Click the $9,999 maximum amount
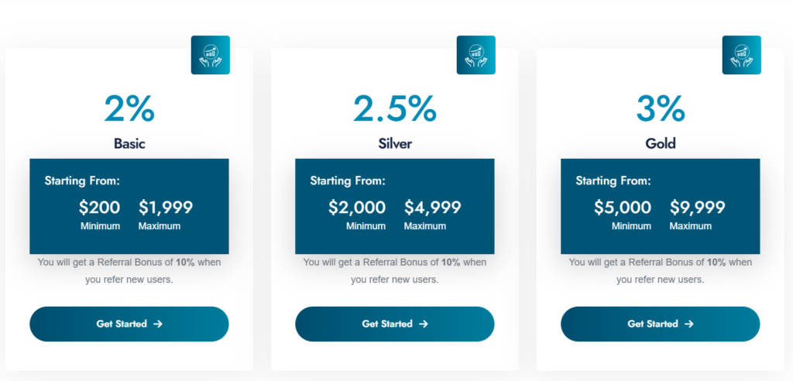 [x=698, y=208]
